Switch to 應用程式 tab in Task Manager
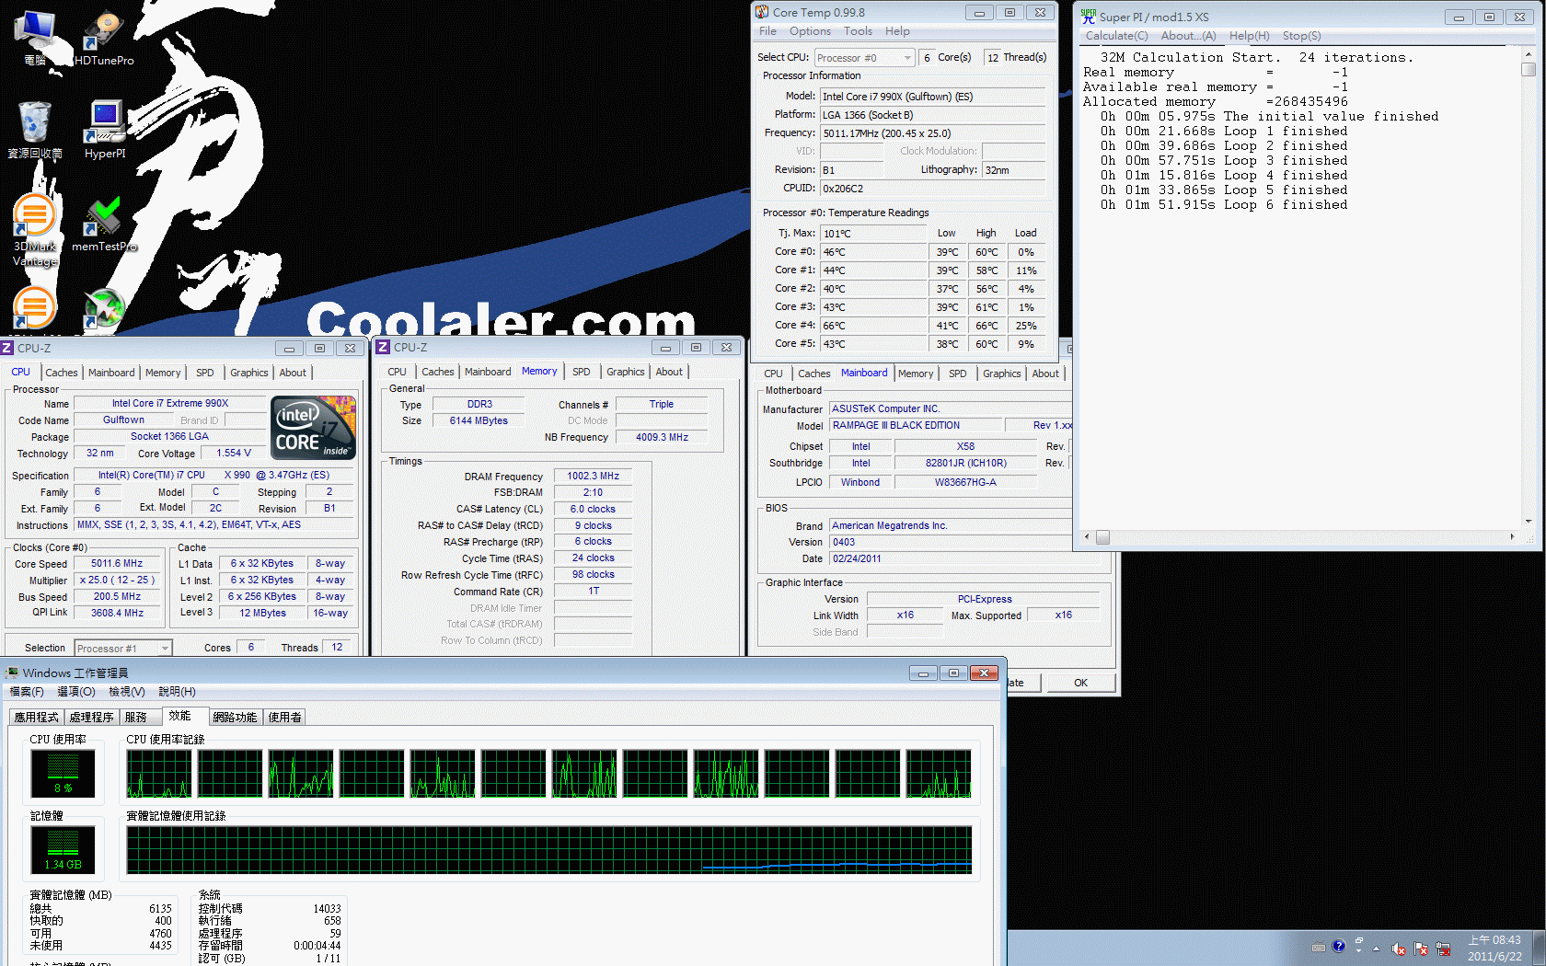Screen dimensions: 1546x966 [36, 717]
